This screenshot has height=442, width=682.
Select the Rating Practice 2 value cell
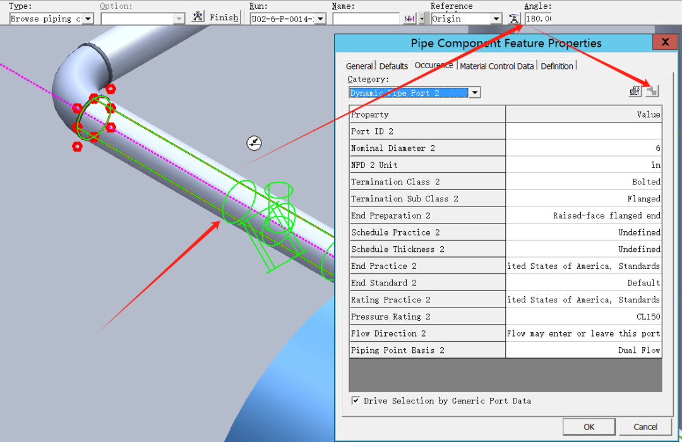[x=583, y=300]
